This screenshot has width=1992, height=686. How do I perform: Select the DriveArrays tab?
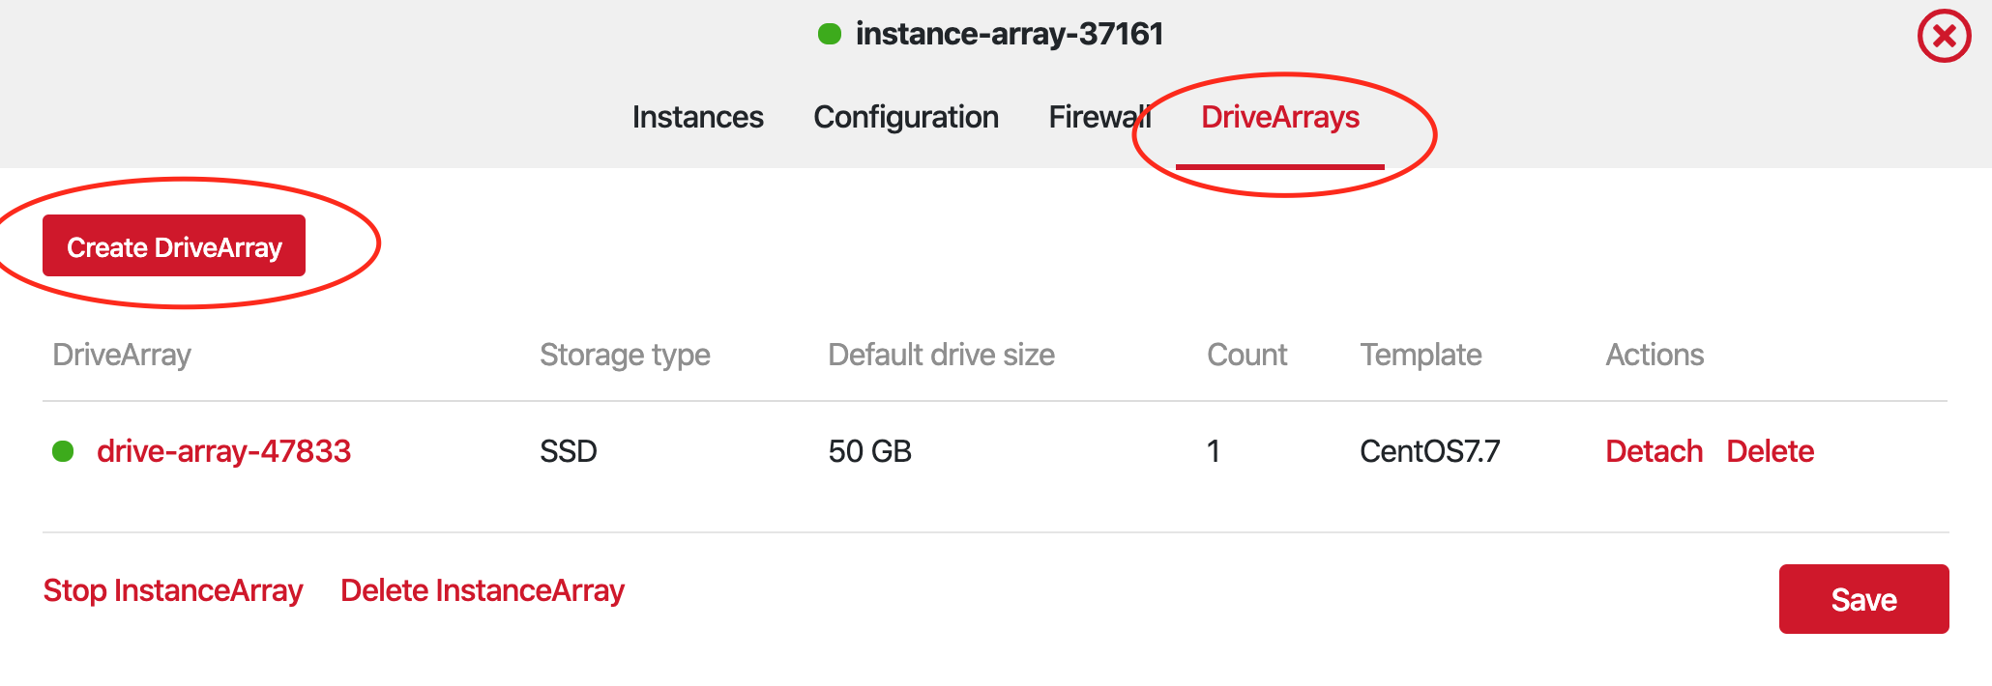[x=1279, y=118]
